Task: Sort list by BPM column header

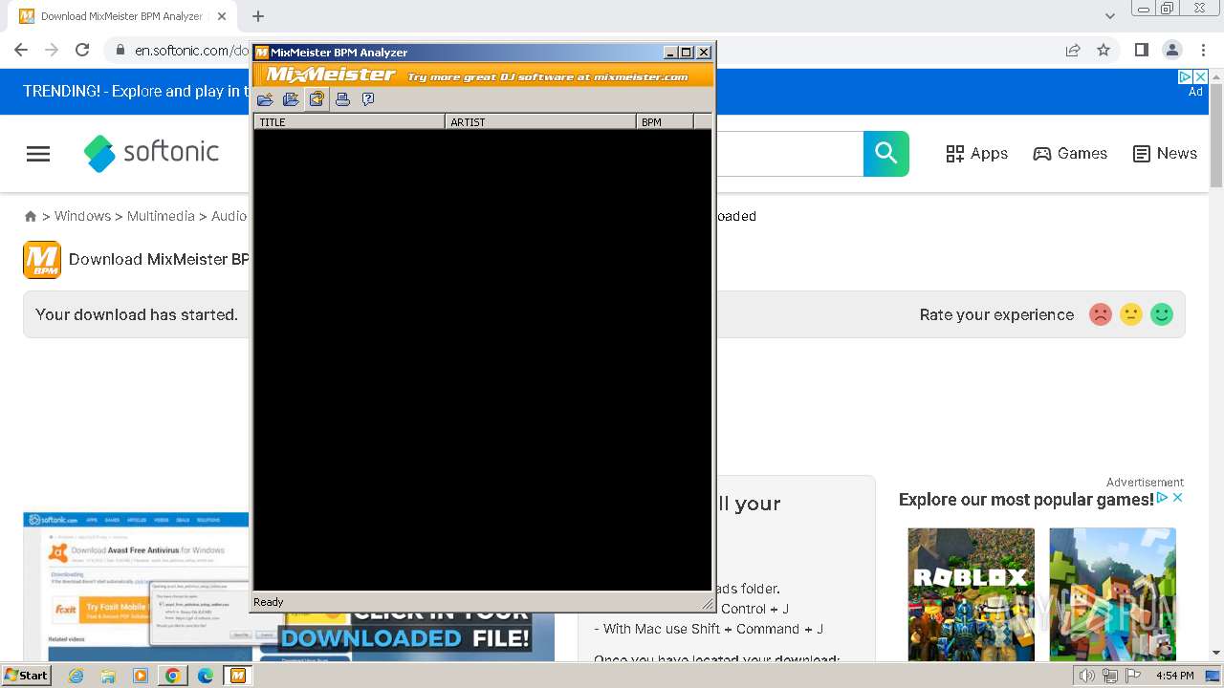Action: 665,121
